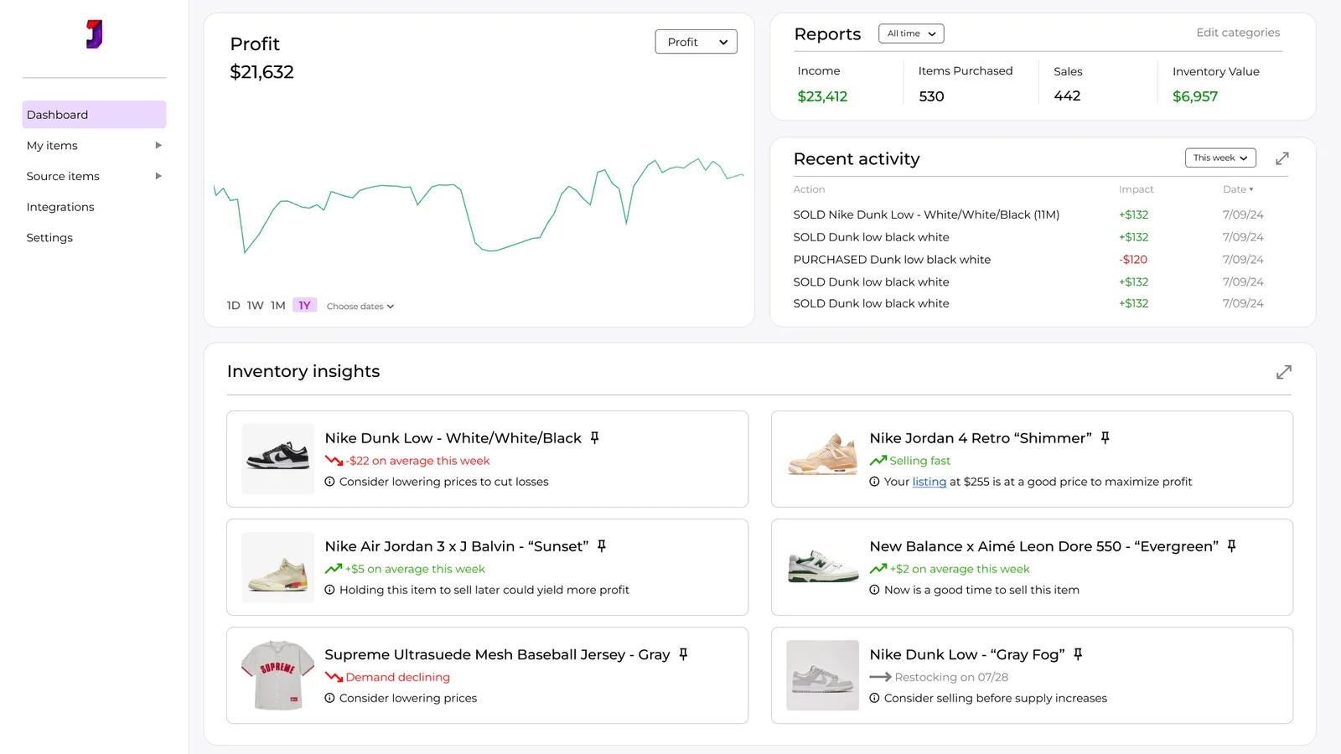
Task: Click the Action column header
Action: 809,189
